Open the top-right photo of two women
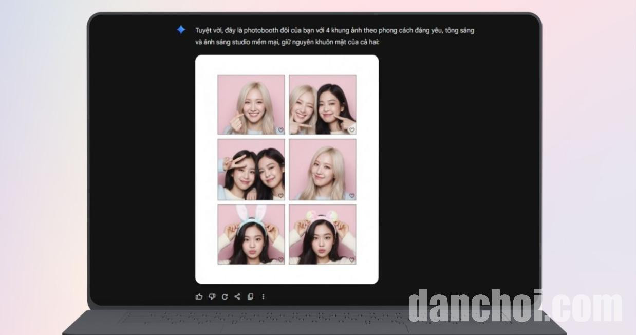 [x=322, y=104]
